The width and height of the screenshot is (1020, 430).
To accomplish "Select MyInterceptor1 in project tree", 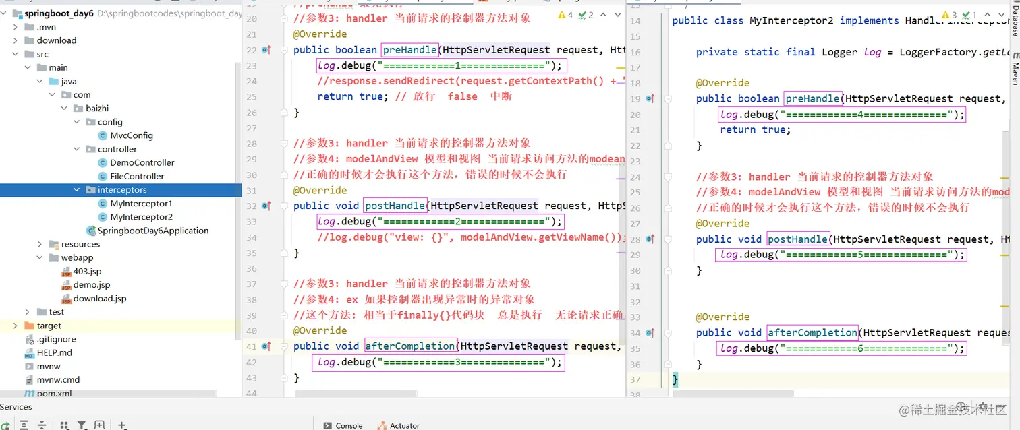I will (141, 204).
